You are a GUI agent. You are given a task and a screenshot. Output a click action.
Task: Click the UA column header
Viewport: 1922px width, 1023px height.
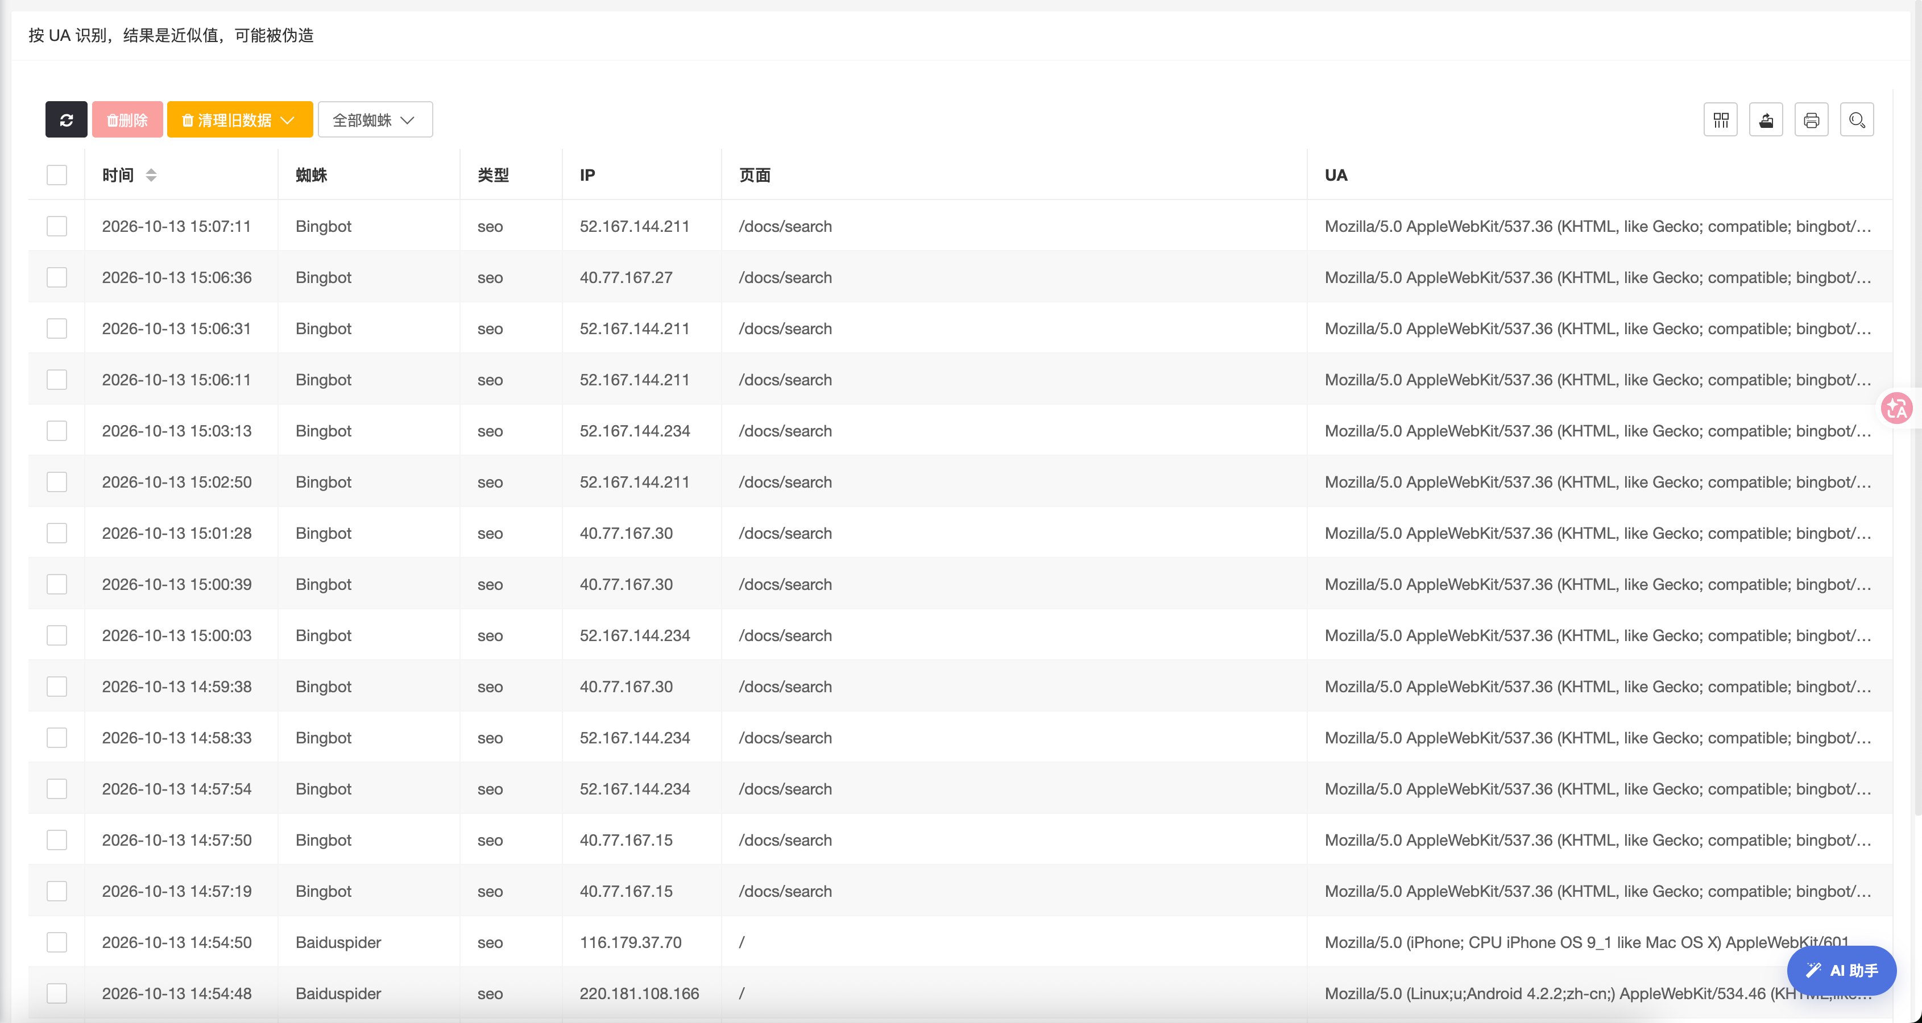point(1336,175)
